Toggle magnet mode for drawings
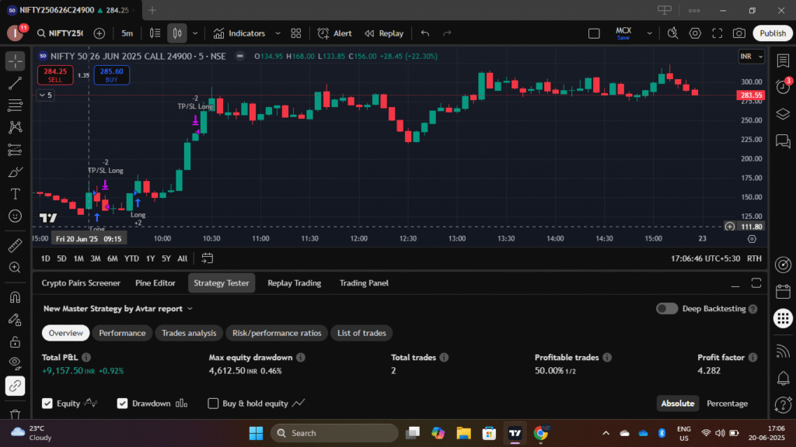Viewport: 796px width, 447px height. [16, 297]
